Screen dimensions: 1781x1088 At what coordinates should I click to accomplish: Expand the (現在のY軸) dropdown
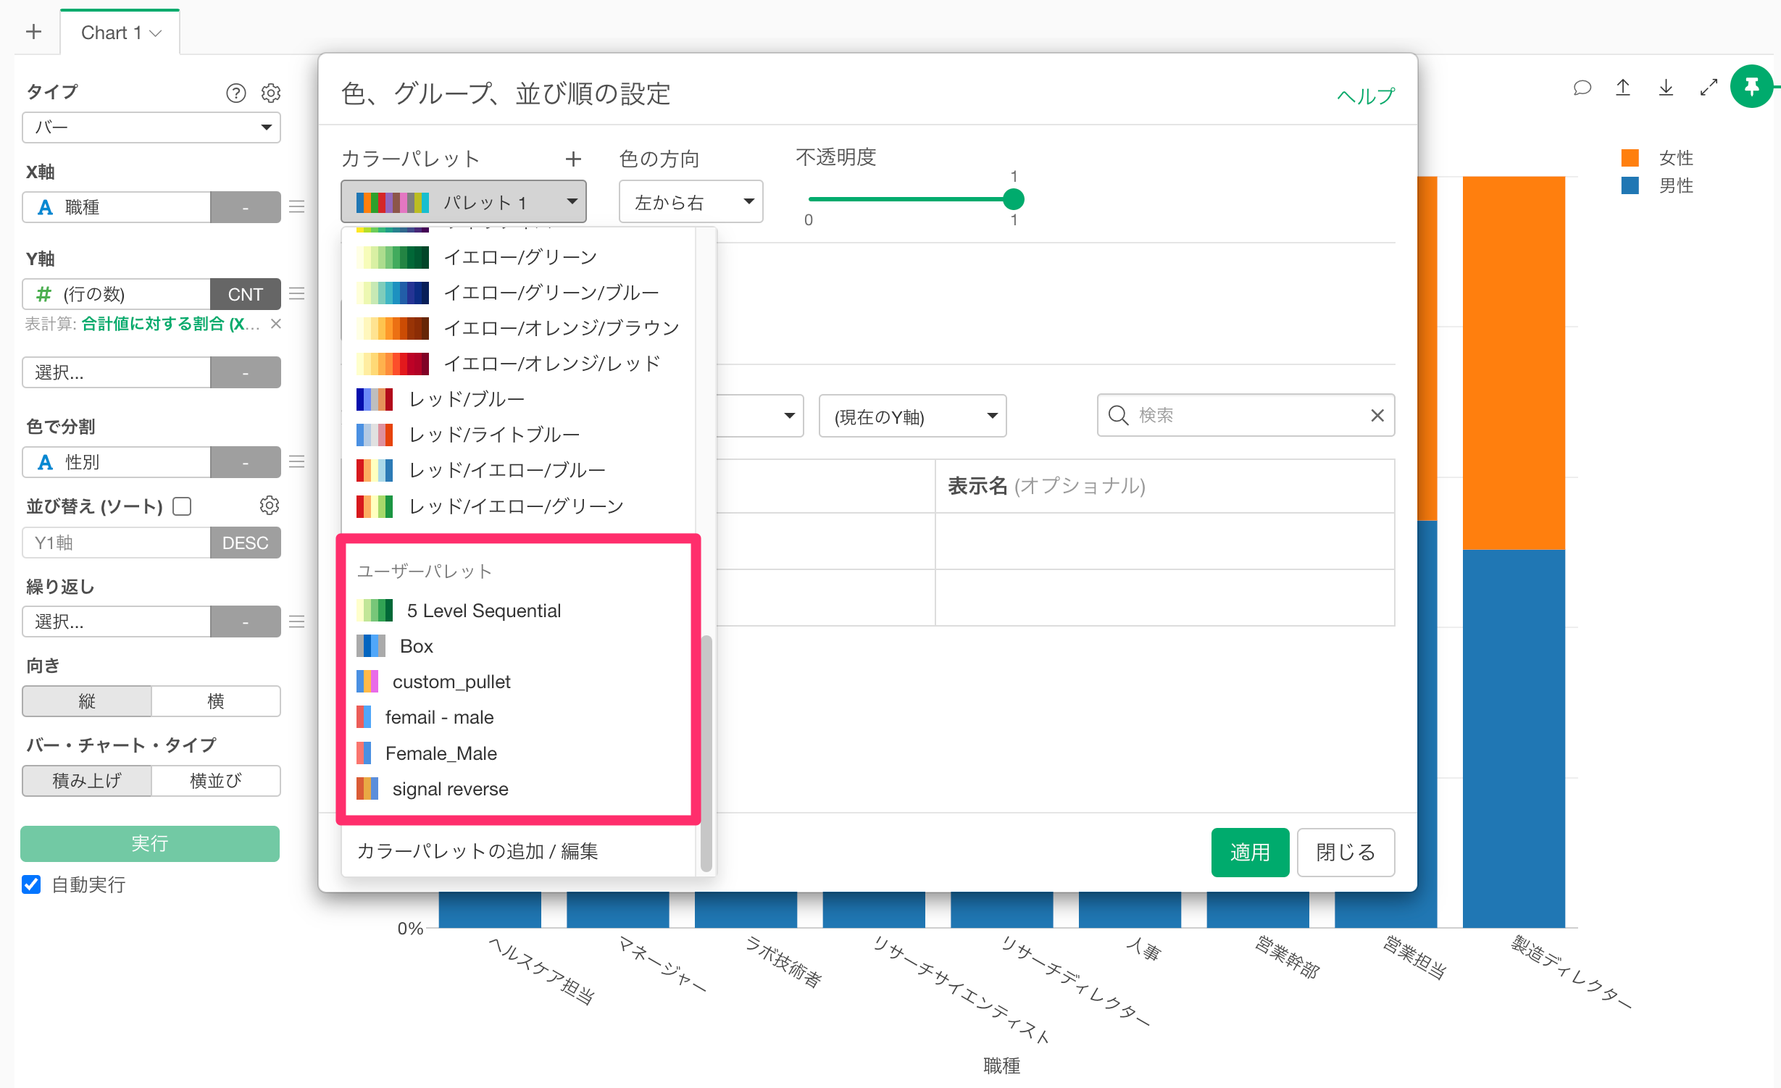click(x=912, y=417)
